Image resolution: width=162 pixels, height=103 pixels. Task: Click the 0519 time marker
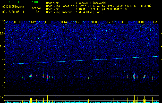(x=141, y=22)
